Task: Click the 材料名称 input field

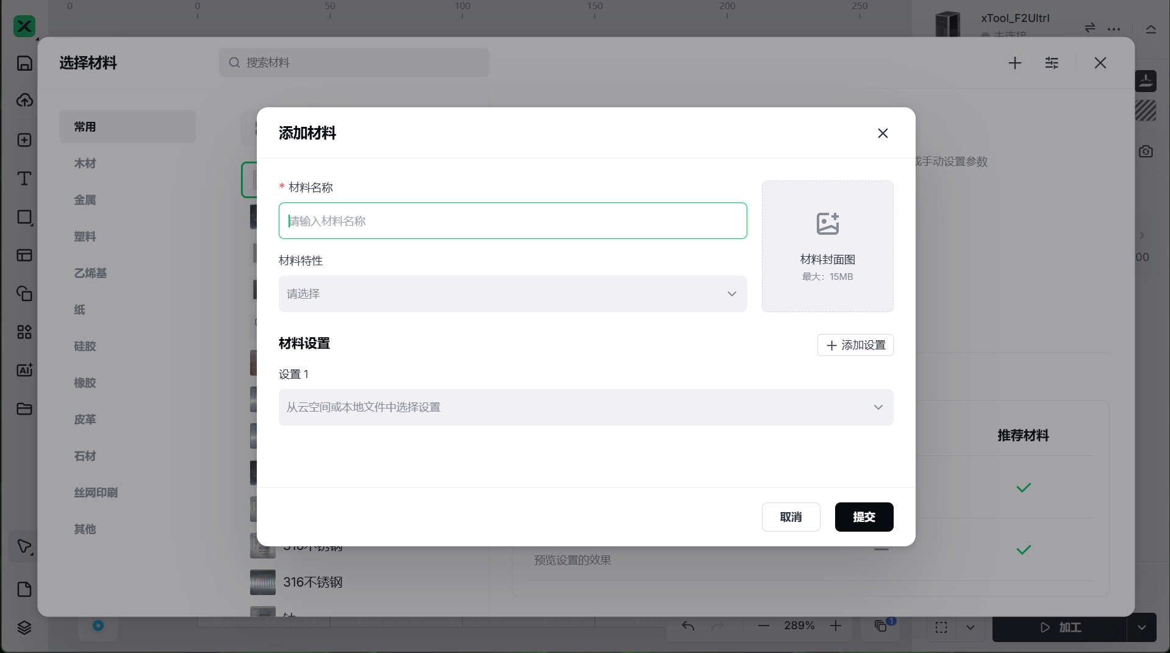Action: pyautogui.click(x=512, y=221)
